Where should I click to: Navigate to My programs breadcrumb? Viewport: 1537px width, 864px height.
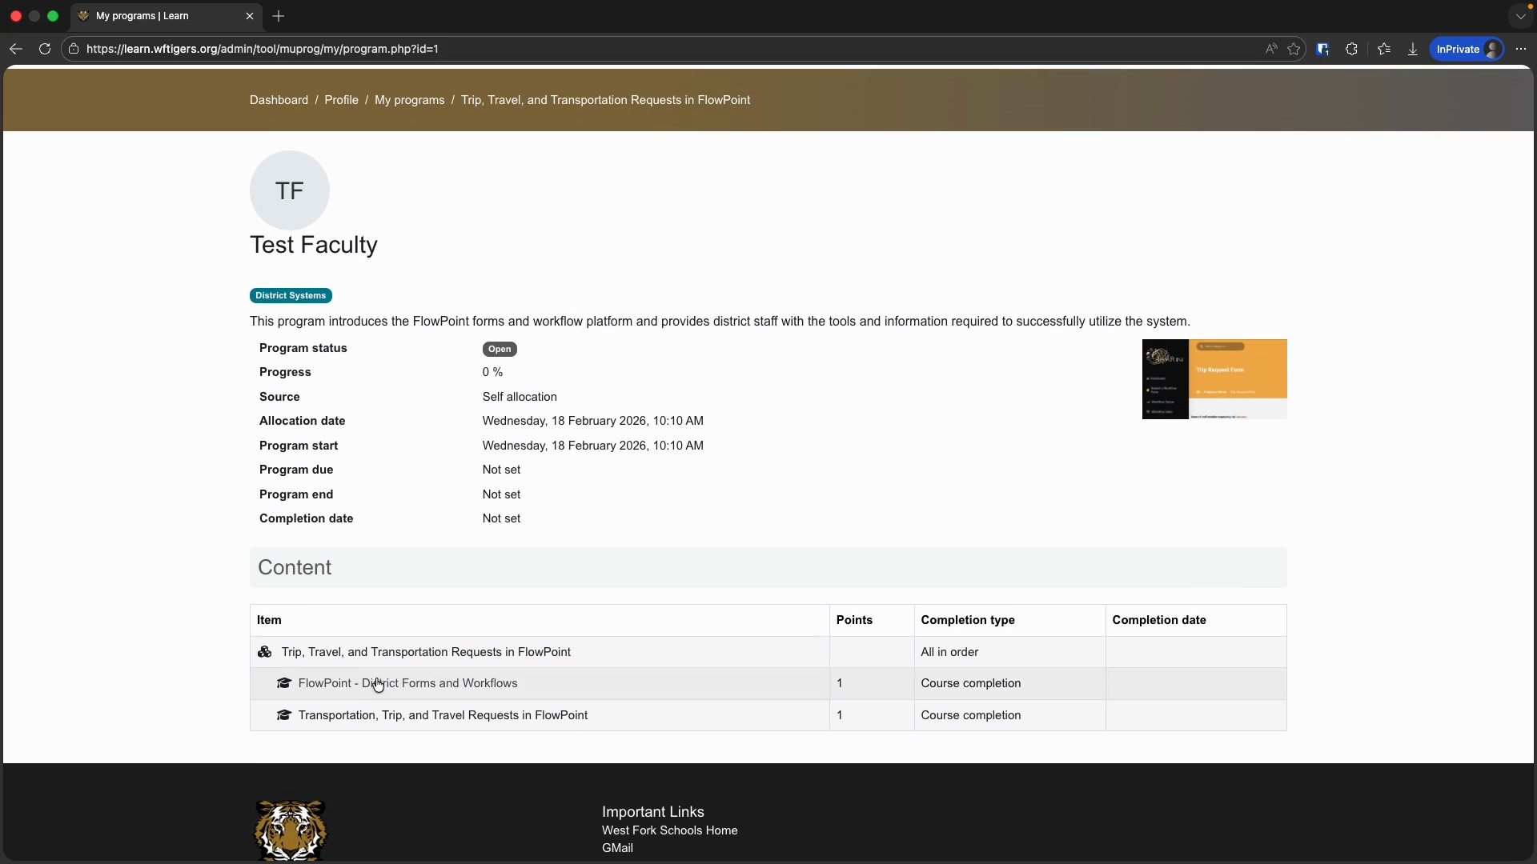[409, 100]
